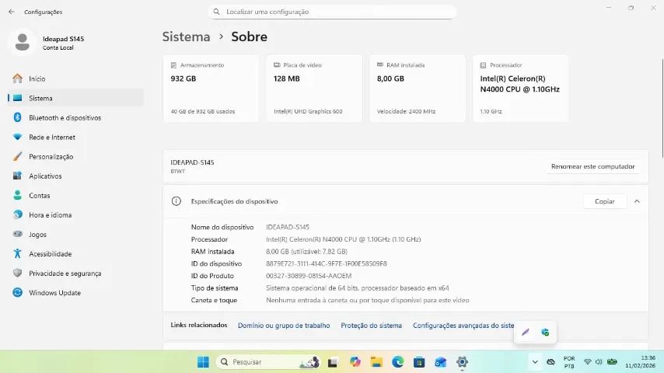664x373 pixels.
Task: Click Renomear este computador button
Action: [592, 166]
